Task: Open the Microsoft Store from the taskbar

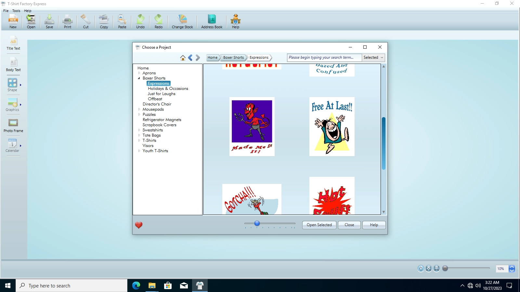Action: click(168, 286)
